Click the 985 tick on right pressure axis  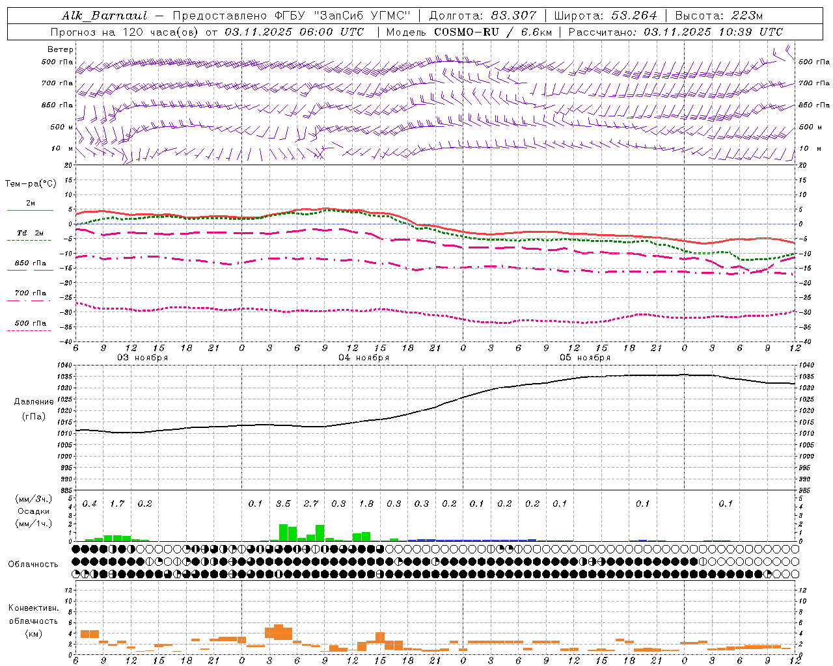[806, 491]
